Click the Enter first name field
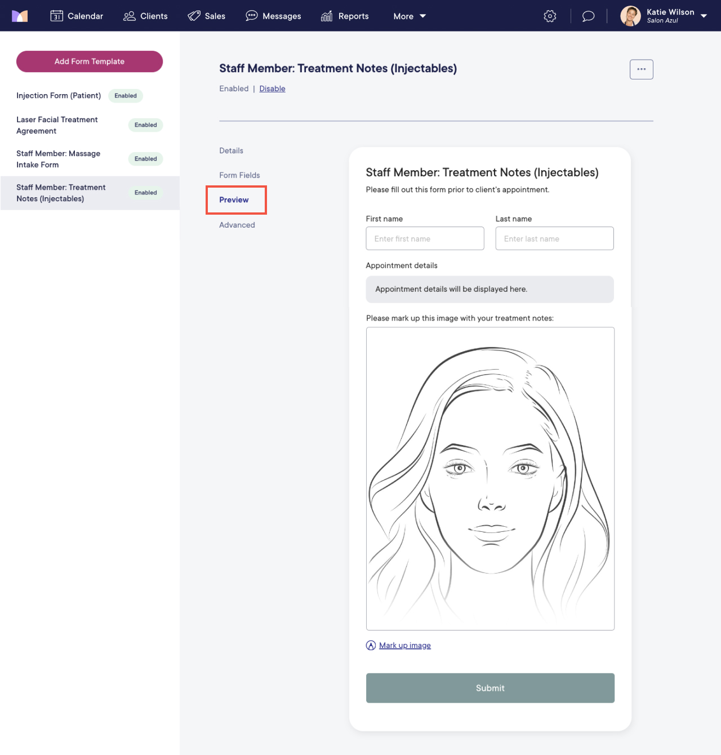Screen dimensions: 721x755 point(425,238)
